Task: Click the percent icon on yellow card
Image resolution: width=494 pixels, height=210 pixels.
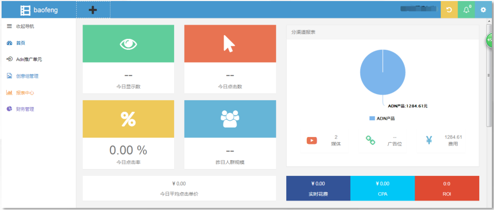Action: [128, 119]
